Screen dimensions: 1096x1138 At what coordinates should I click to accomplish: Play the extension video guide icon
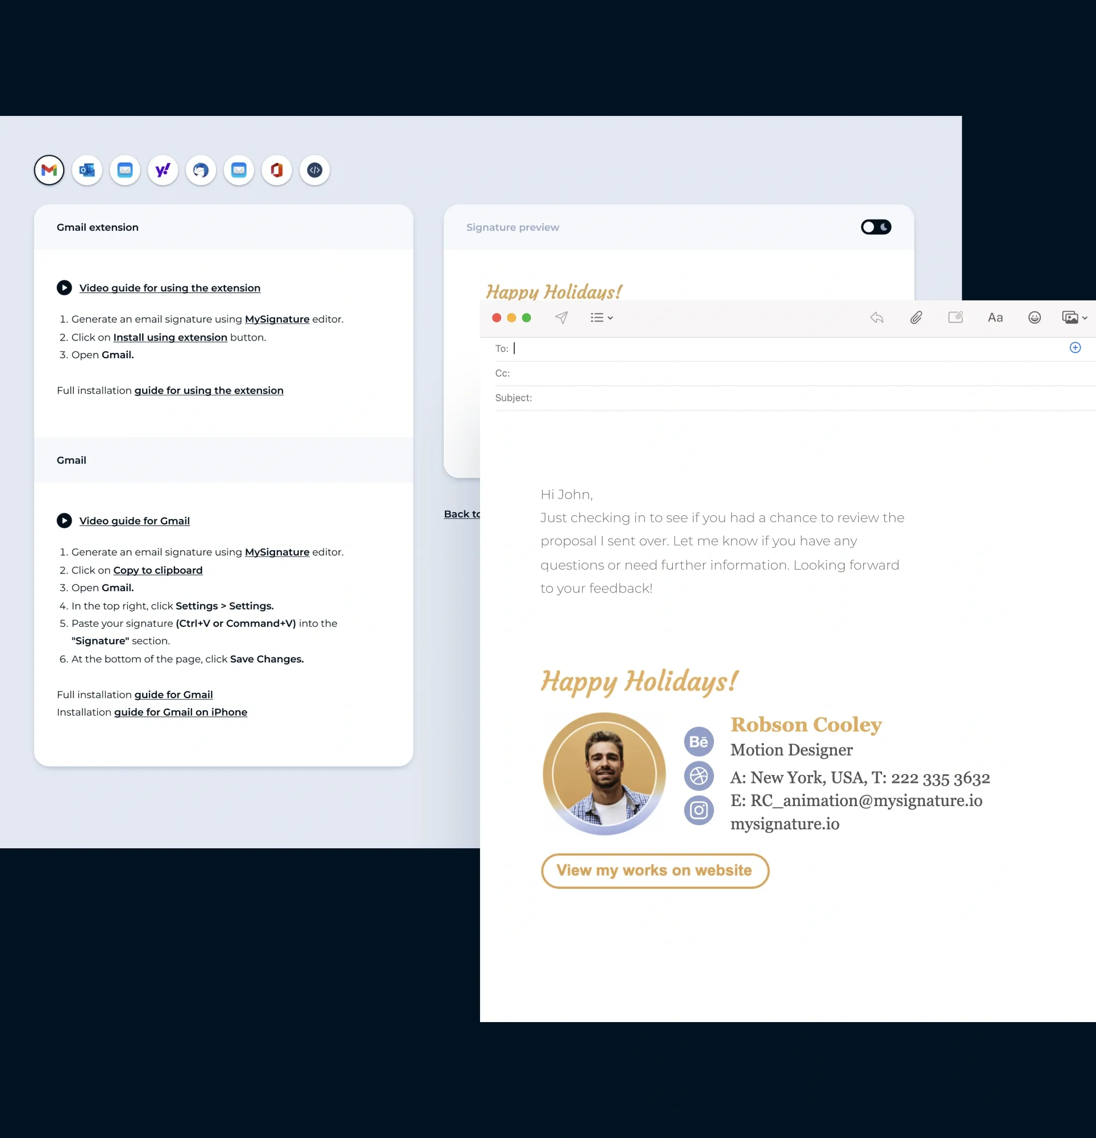click(64, 288)
